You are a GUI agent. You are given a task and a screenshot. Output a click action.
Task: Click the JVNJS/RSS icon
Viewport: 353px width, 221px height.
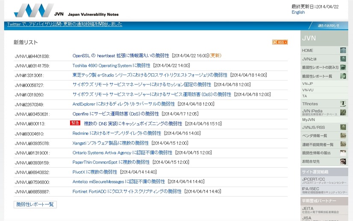343,127
